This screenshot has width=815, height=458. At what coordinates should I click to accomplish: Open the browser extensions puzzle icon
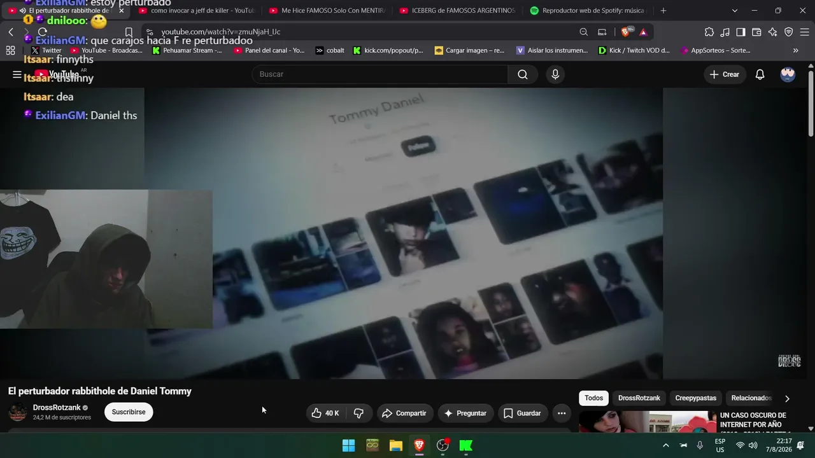point(709,32)
